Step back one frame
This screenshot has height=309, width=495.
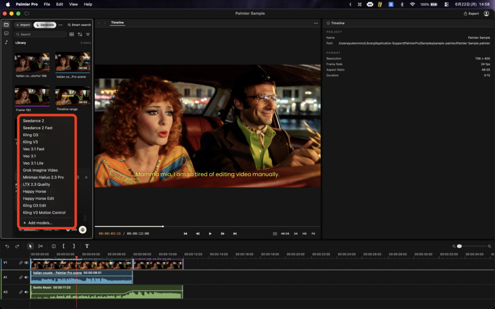198,234
